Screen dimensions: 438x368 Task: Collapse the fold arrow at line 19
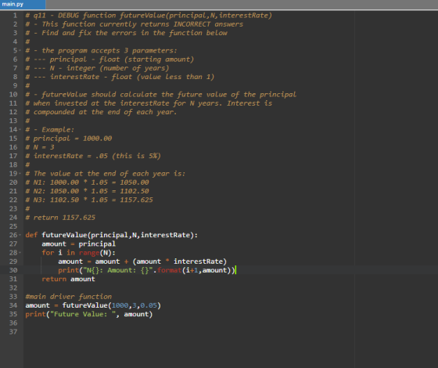(x=20, y=174)
